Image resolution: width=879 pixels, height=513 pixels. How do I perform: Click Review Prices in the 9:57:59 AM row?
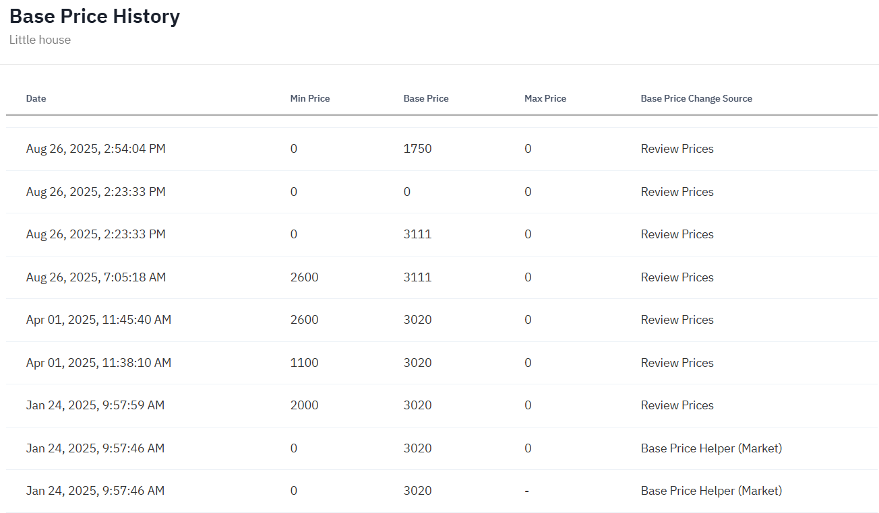point(677,405)
